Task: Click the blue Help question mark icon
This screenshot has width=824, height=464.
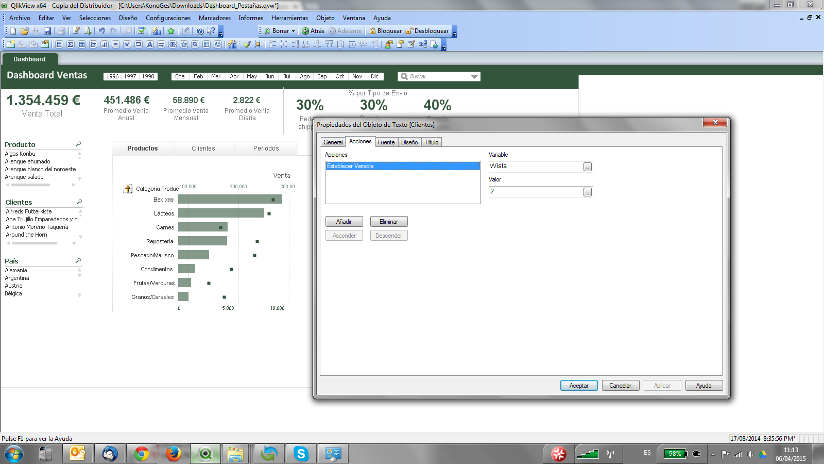Action: tap(200, 31)
